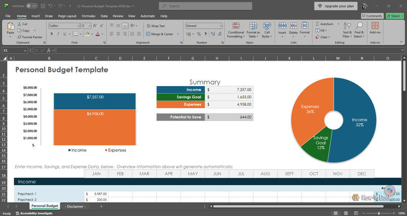Click the Format cells icon
The image size is (407, 216).
point(304,26)
